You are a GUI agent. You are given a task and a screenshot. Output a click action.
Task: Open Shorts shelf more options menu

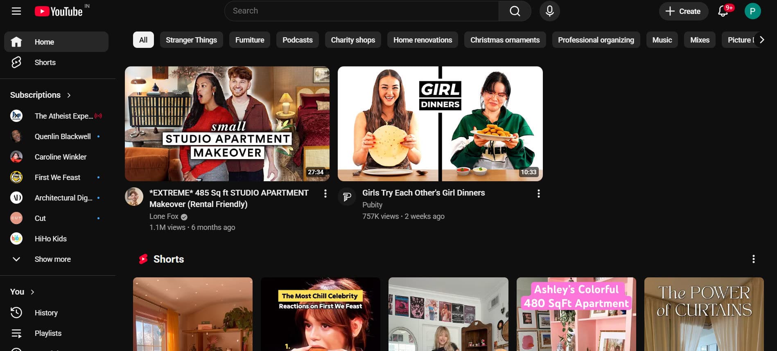(x=753, y=259)
